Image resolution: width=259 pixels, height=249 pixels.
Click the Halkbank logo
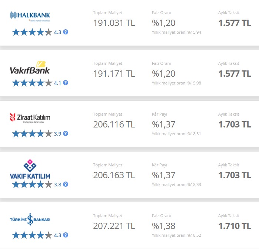coord(30,16)
